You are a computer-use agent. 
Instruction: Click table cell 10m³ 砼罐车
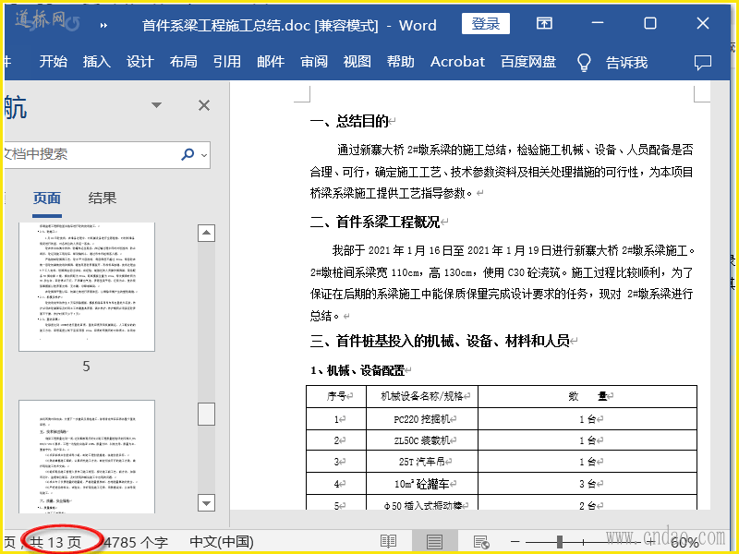point(422,484)
